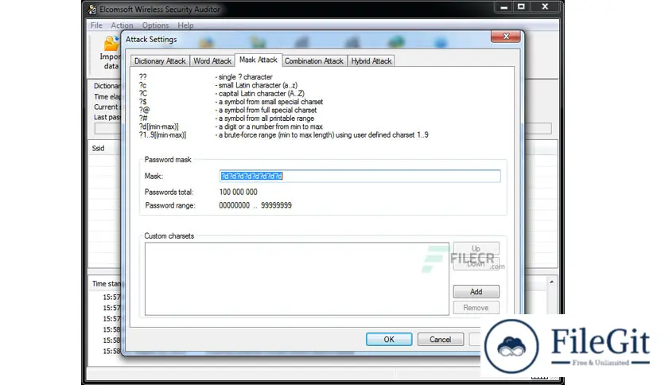Click the 'single ? character' description
Image resolution: width=665 pixels, height=385 pixels.
[x=246, y=76]
